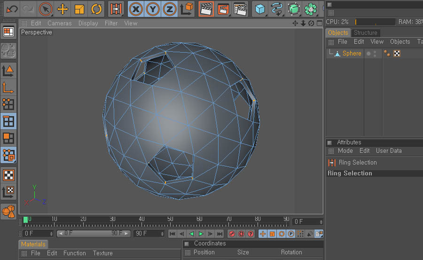Viewport: 423px width, 260px height.
Task: Open the viewport Edit menu
Action: [x=36, y=23]
